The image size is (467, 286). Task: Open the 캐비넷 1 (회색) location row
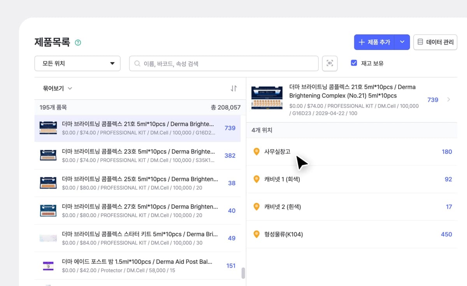pos(352,179)
